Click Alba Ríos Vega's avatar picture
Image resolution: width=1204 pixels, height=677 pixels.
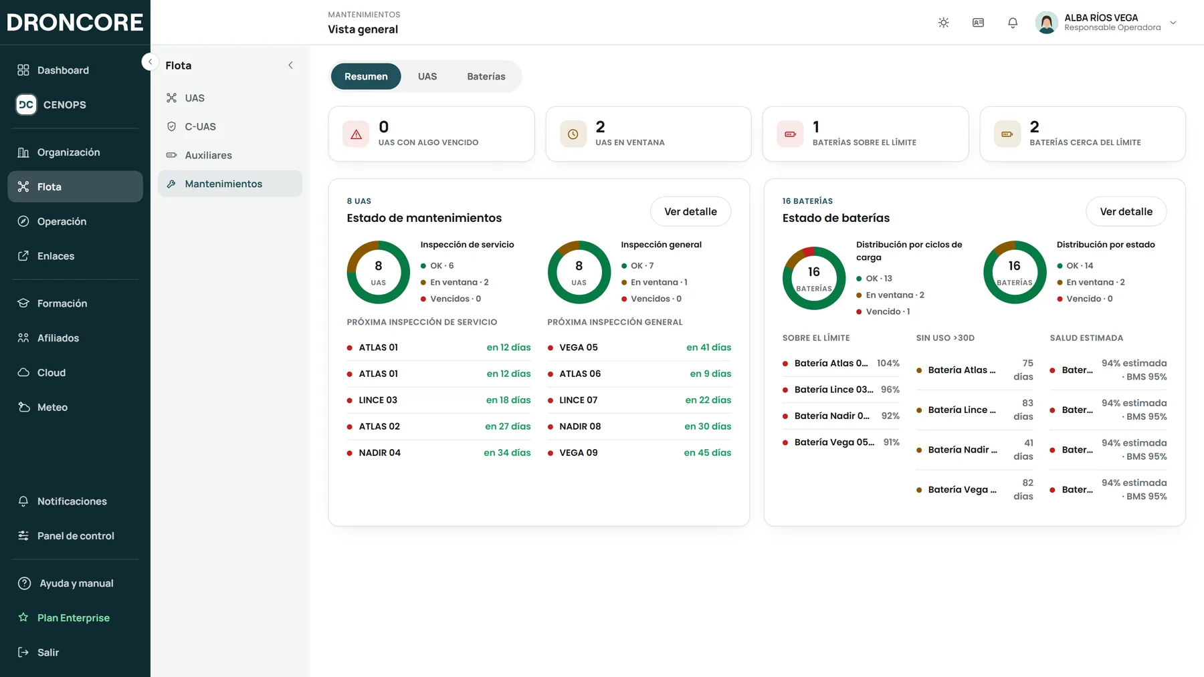1046,23
